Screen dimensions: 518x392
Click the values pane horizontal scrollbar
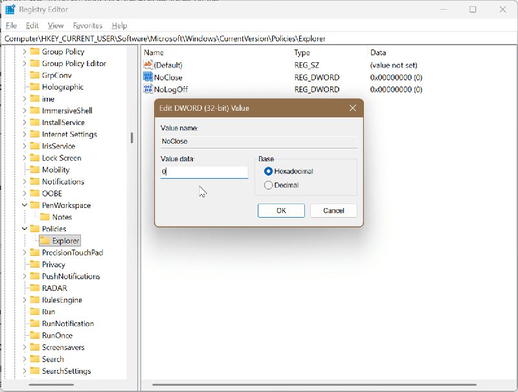click(x=314, y=385)
